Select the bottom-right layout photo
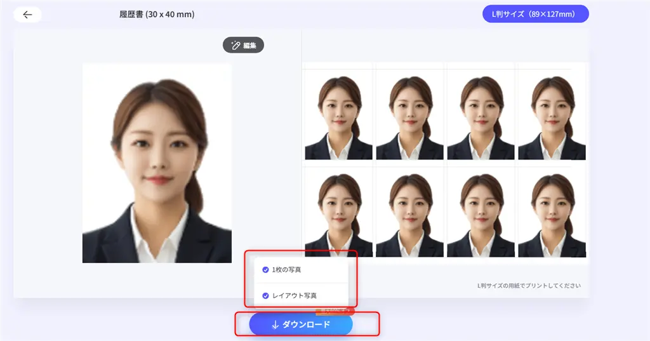The height and width of the screenshot is (341, 650). (x=552, y=212)
